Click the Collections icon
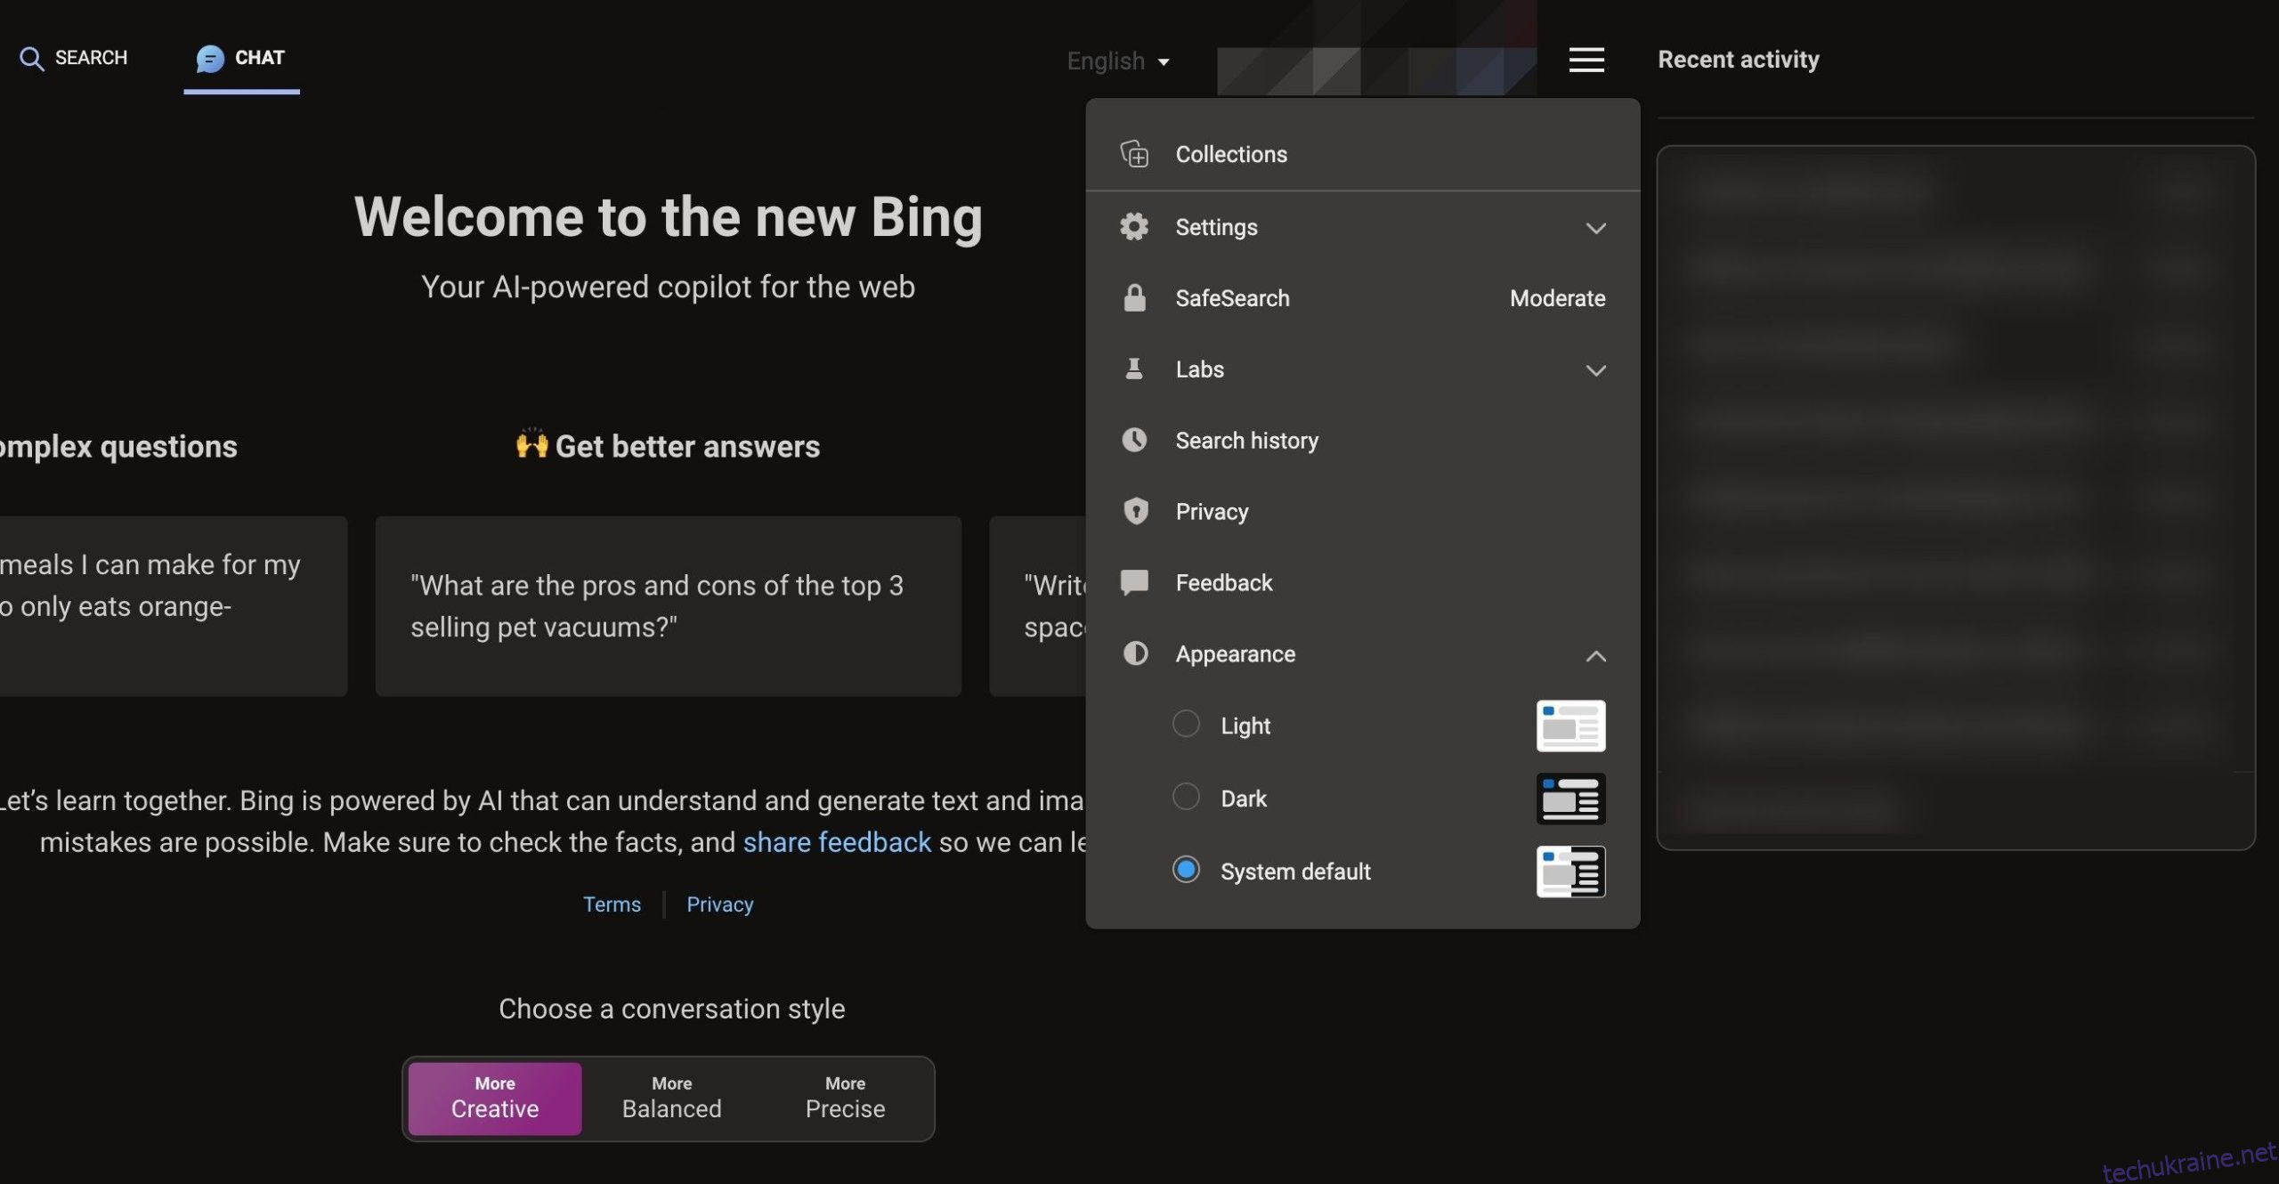 coord(1134,154)
